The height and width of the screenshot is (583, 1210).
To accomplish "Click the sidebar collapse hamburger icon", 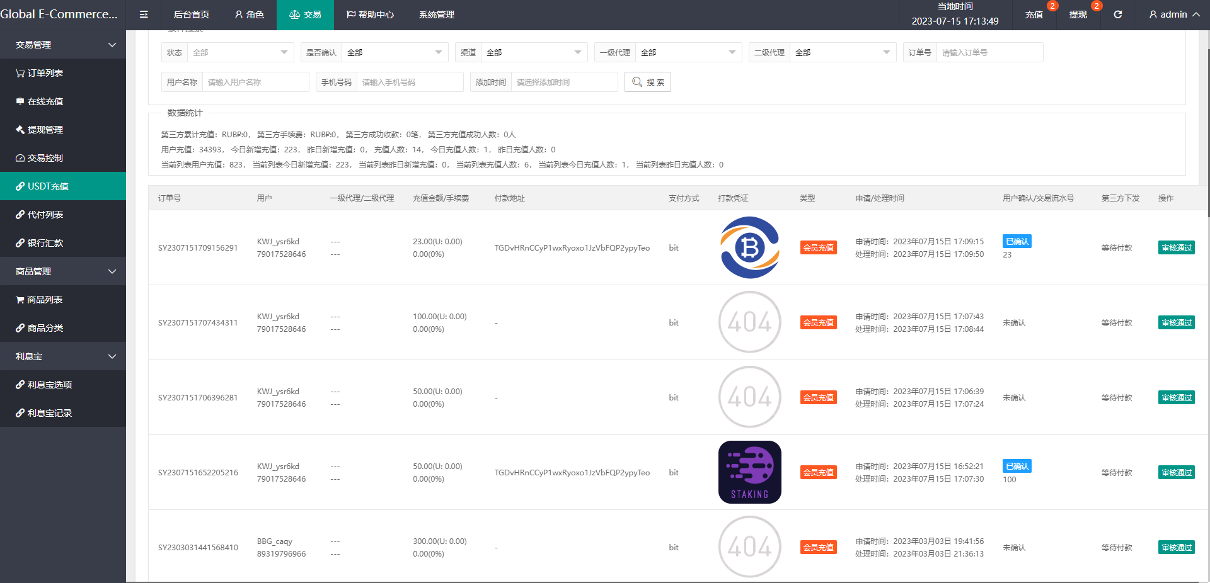I will [x=144, y=14].
